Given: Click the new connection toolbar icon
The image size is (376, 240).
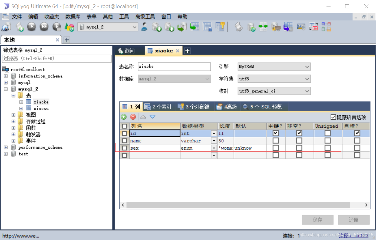Looking at the screenshot, I should tap(6, 27).
